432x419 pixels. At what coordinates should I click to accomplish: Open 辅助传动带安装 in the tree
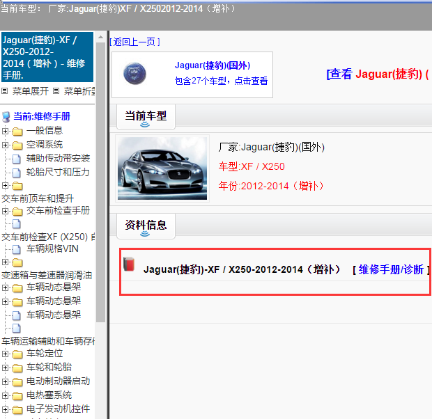pyautogui.click(x=58, y=158)
